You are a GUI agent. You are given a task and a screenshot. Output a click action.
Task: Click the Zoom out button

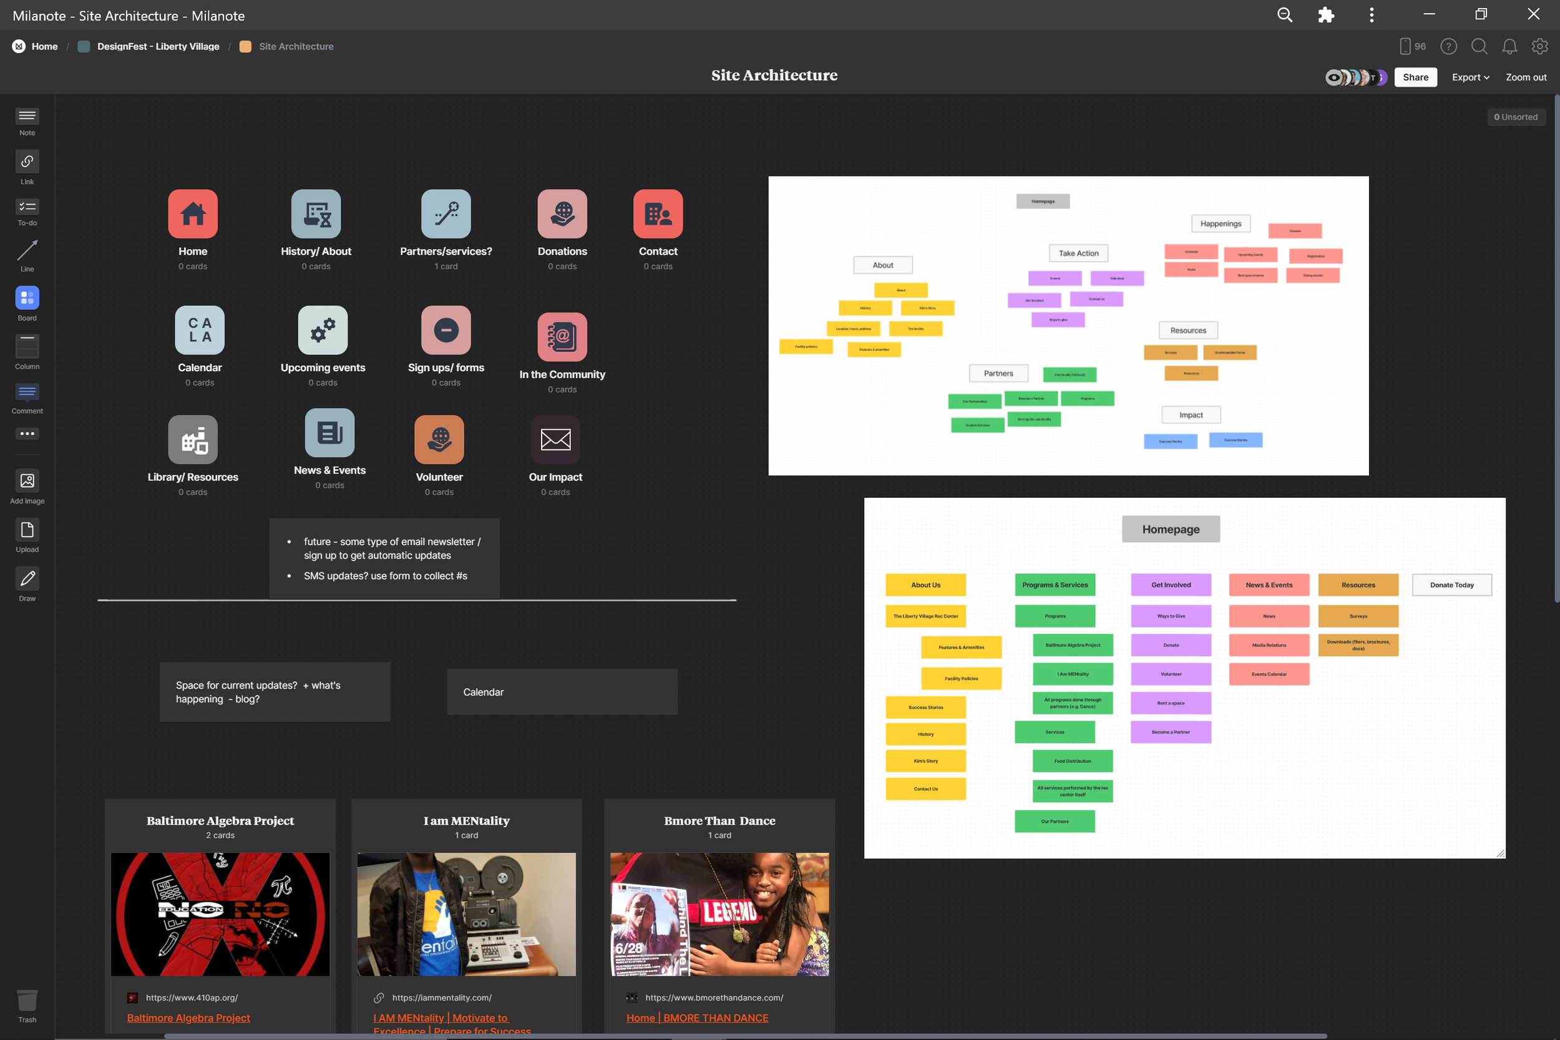(x=1526, y=77)
